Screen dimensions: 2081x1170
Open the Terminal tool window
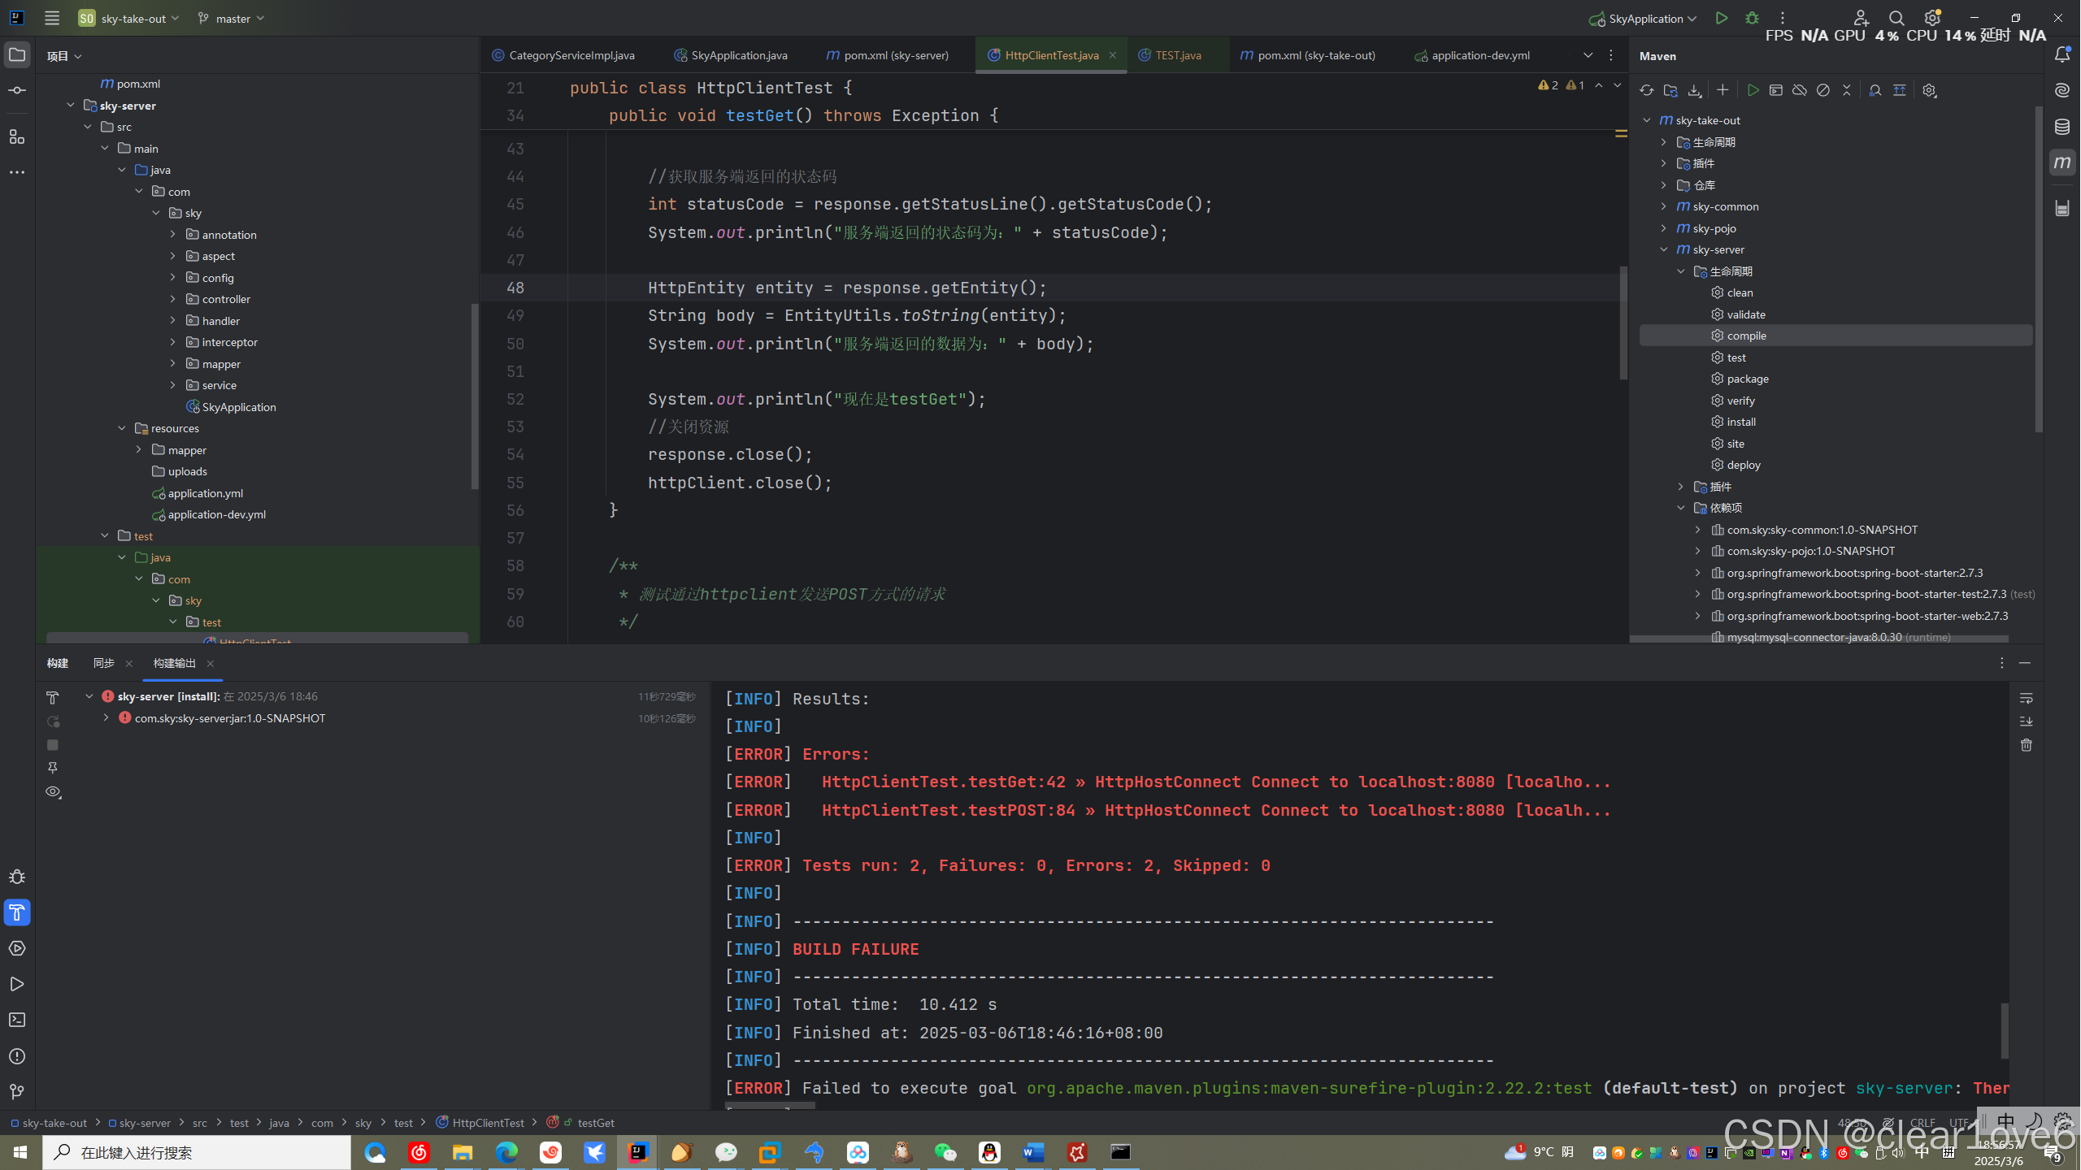[x=17, y=1020]
